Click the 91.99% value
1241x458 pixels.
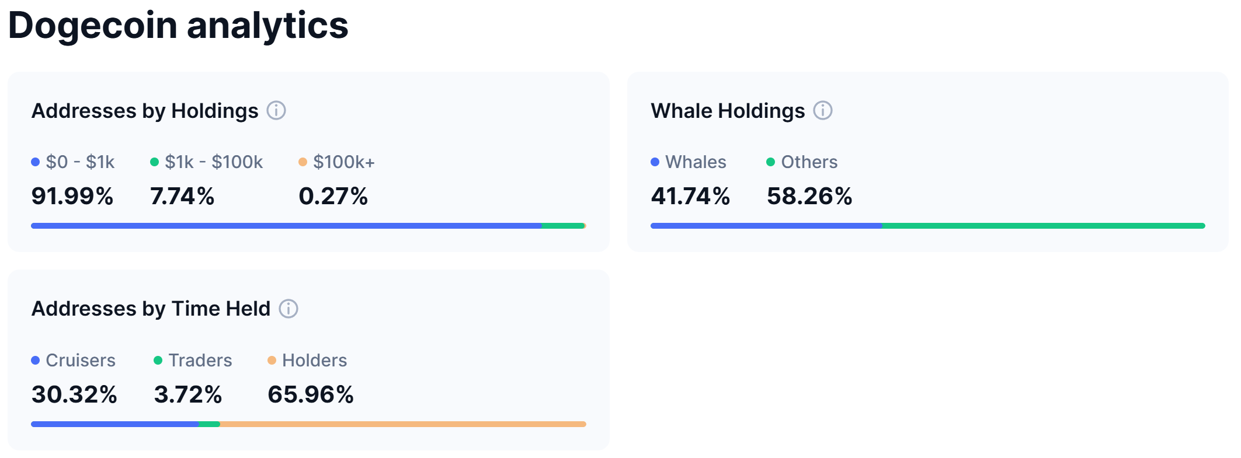[x=72, y=196]
